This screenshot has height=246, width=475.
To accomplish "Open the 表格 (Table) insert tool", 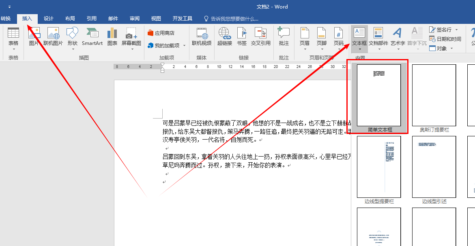I will (13, 39).
